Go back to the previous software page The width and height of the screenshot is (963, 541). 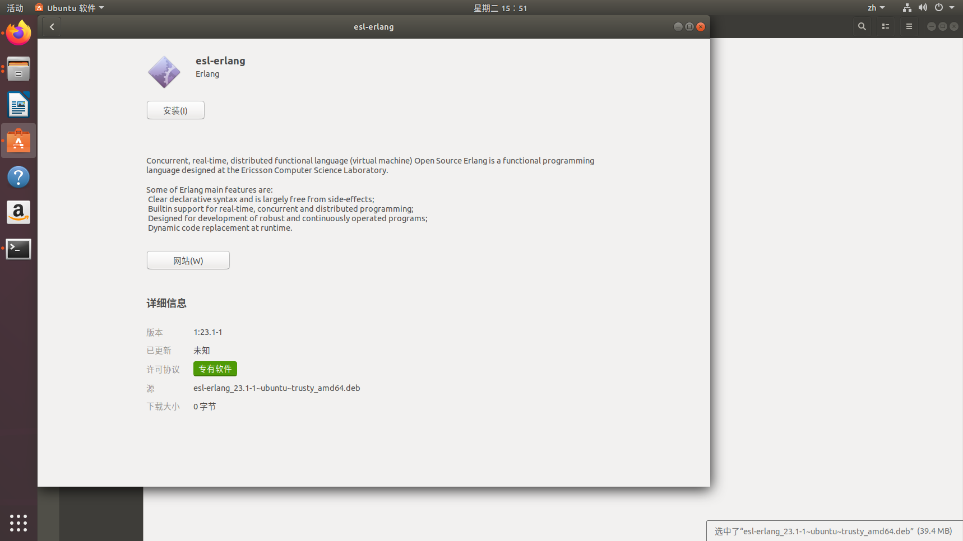tap(52, 26)
